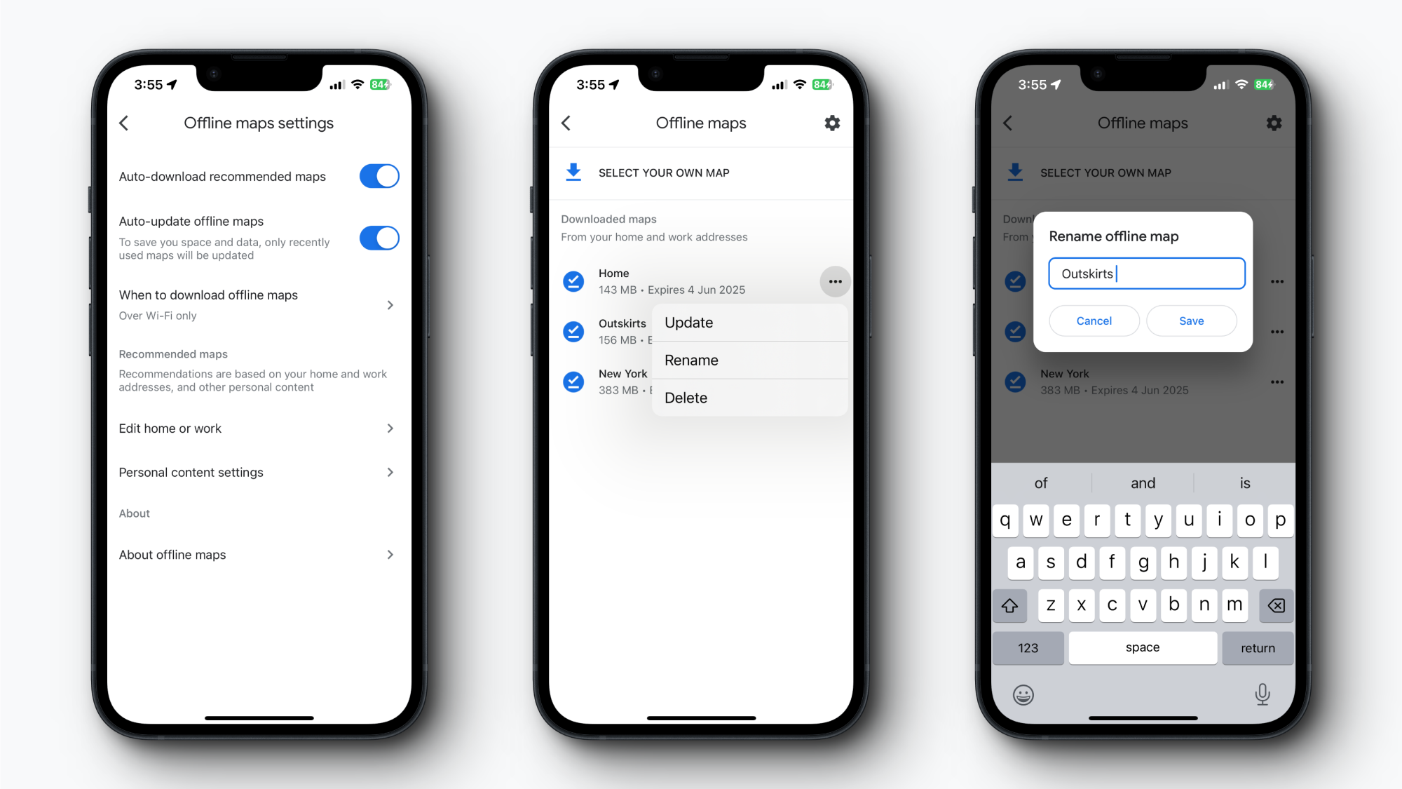Screen dimensions: 1402x789
Task: Tap the settings gear icon on Offline maps
Action: tap(832, 123)
